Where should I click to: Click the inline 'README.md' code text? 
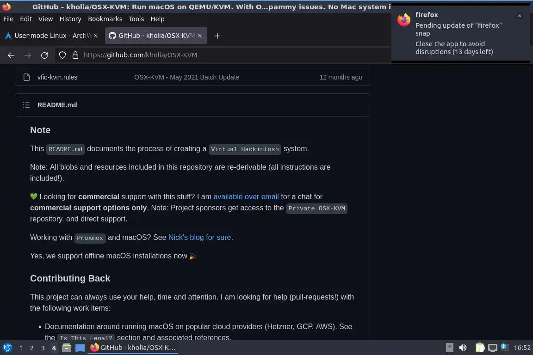65,149
